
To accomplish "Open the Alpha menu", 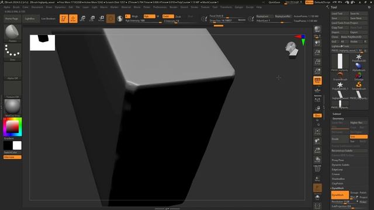I will click(x=7, y=7).
